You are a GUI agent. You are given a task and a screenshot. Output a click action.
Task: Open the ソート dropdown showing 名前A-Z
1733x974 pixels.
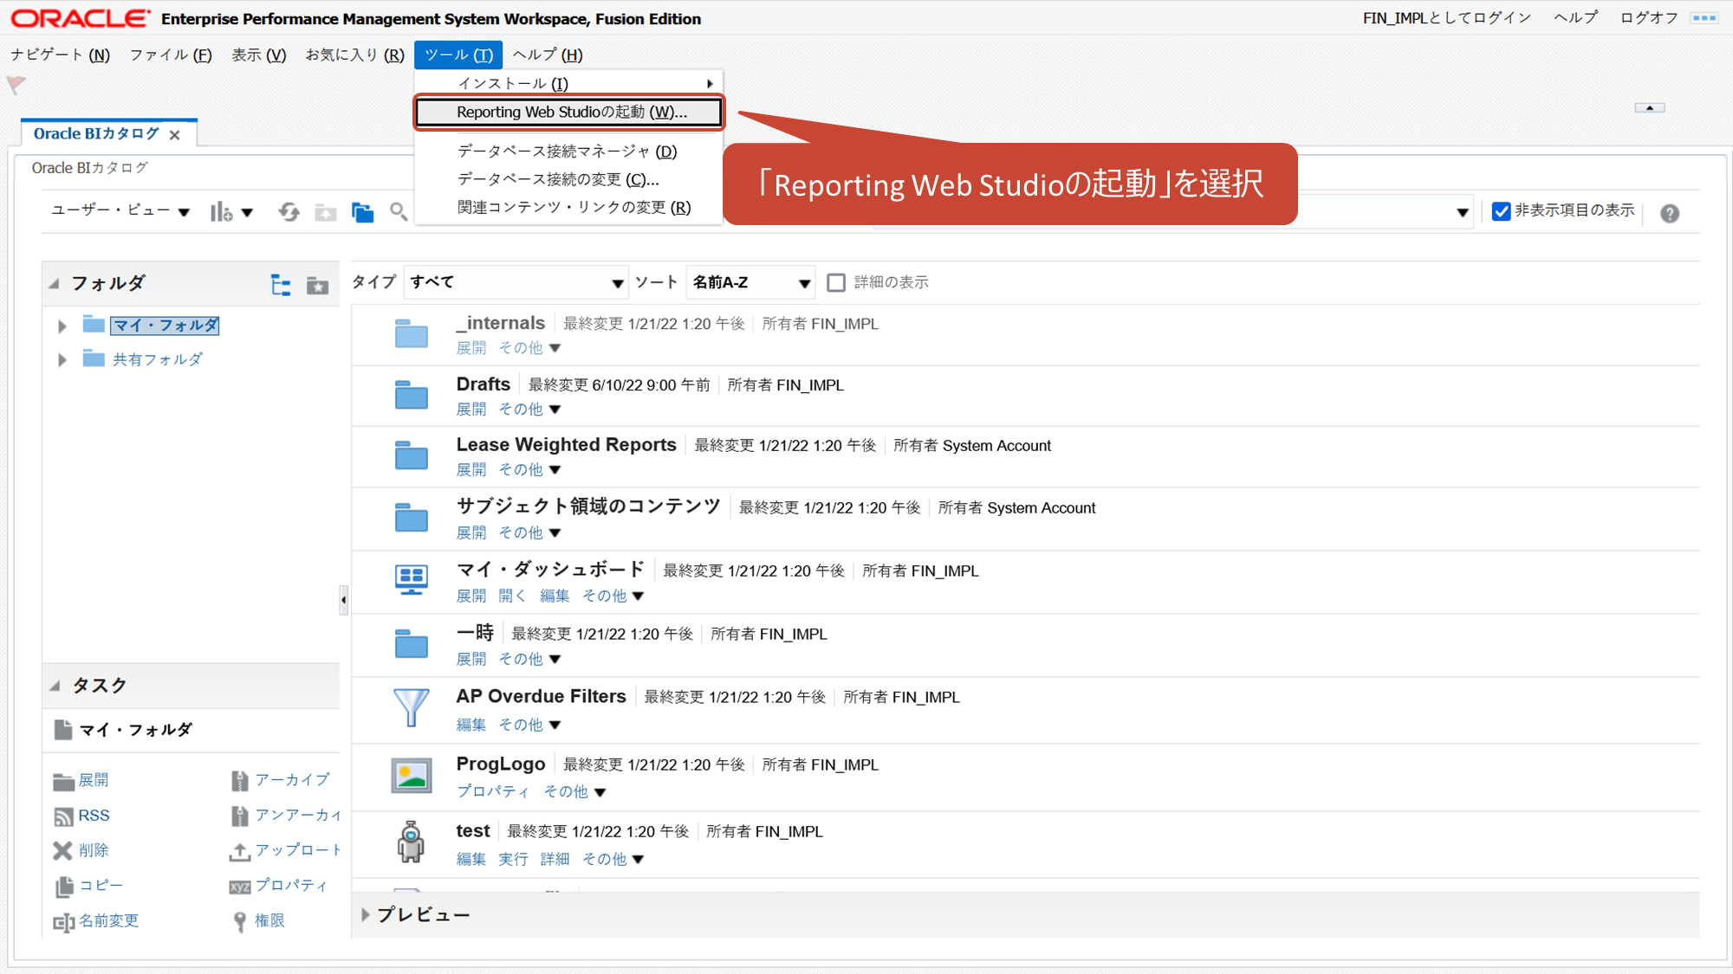[750, 282]
